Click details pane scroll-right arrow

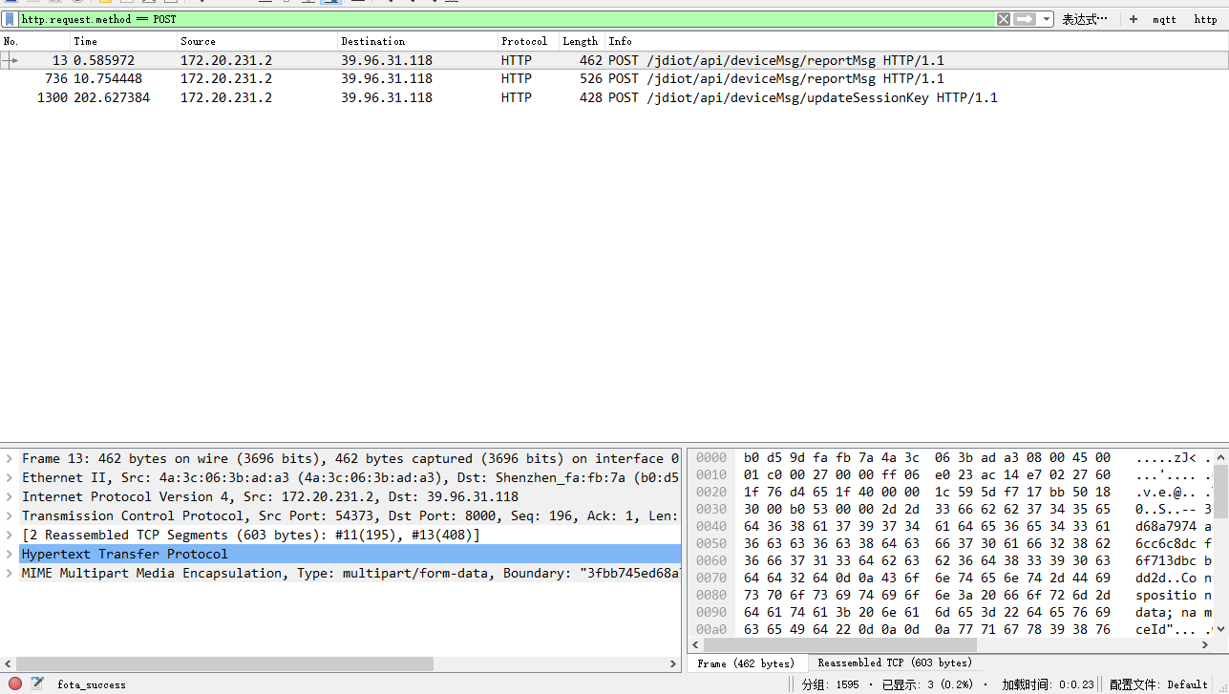tap(673, 663)
